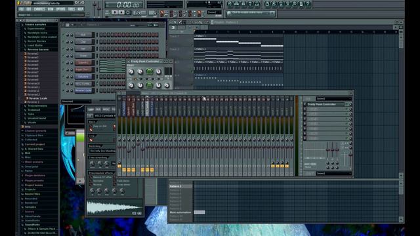Image resolution: width=420 pixels, height=236 pixels.
Task: Open mixer input (none) dropdown at top
Action: 333,98
